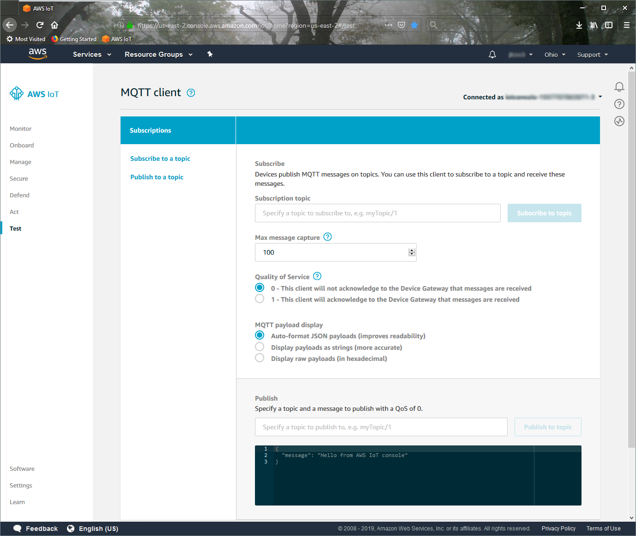Open Act in left navigation
636x536 pixels.
click(x=14, y=212)
